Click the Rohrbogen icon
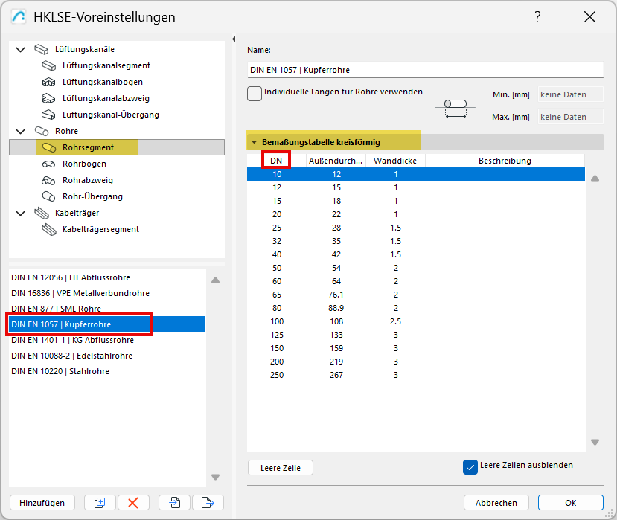This screenshot has height=520, width=617. 49,164
